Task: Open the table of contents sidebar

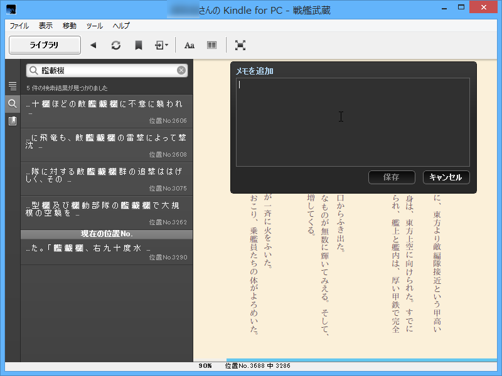Action: pyautogui.click(x=11, y=86)
